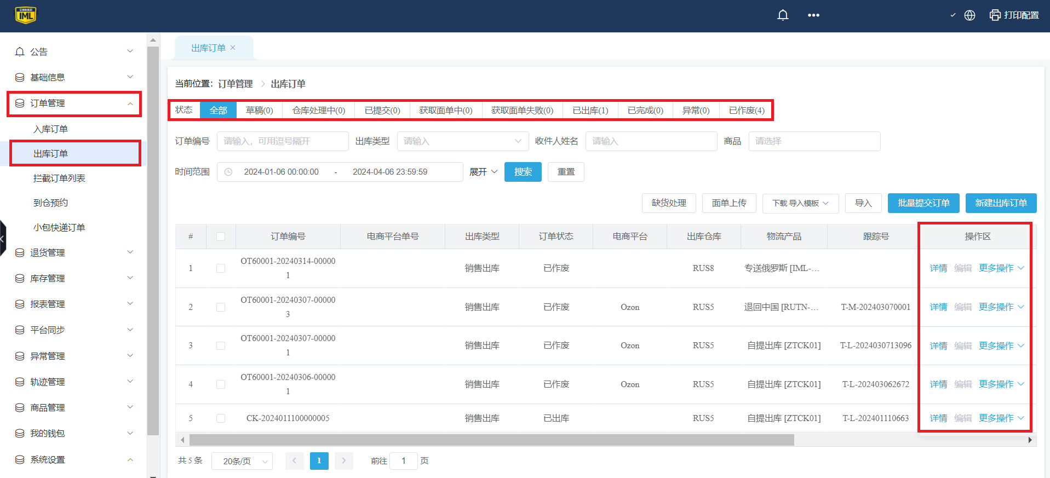Open 入库订单 in the sidebar
The height and width of the screenshot is (478, 1050).
click(x=50, y=129)
